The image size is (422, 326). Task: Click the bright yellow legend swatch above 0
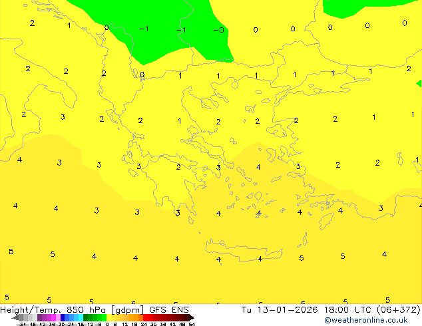click(108, 317)
